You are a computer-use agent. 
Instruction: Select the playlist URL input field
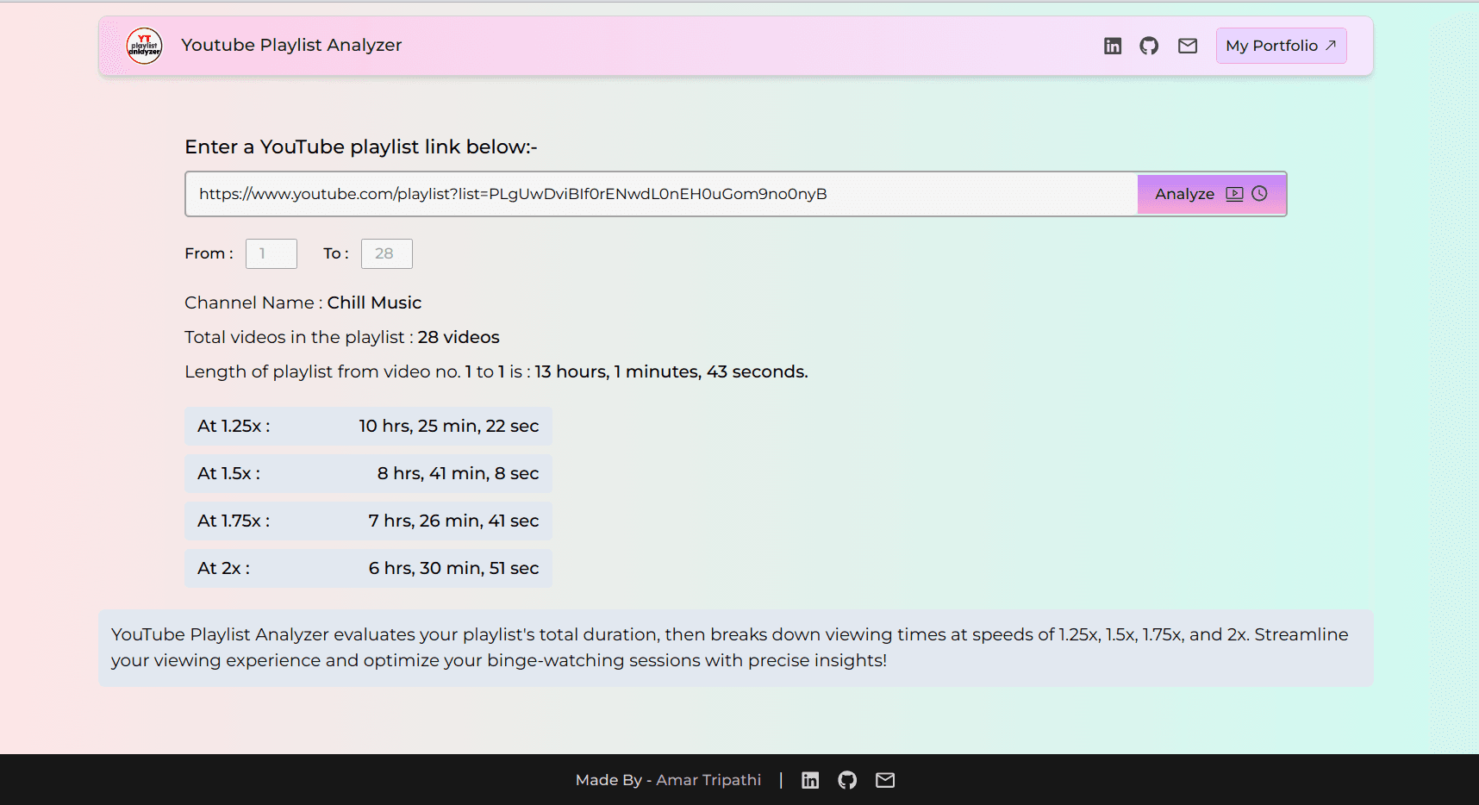[x=659, y=194]
